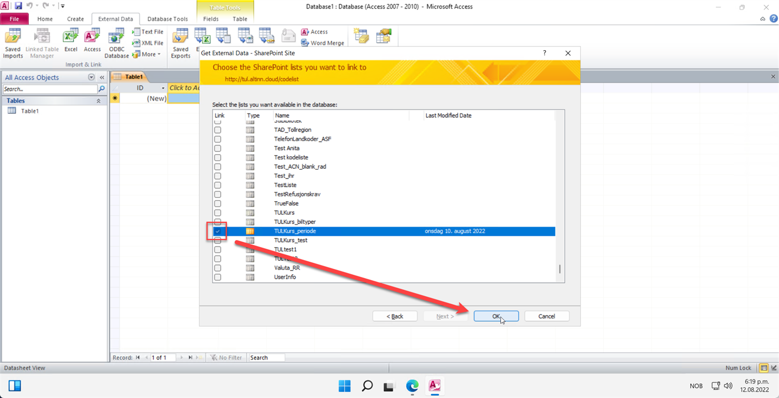Check the TAD_Tollregion link checkbox
This screenshot has width=779, height=398.
(x=217, y=130)
